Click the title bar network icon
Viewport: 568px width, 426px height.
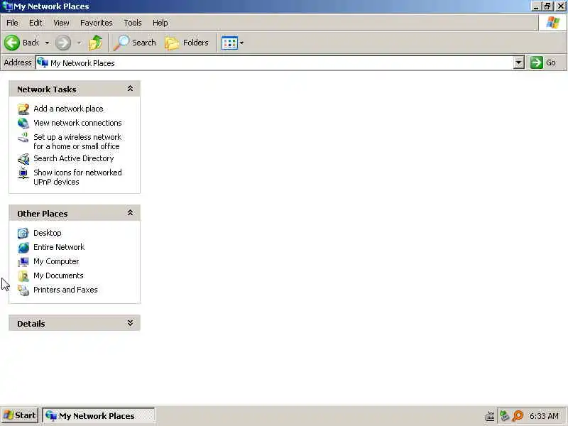[x=7, y=6]
